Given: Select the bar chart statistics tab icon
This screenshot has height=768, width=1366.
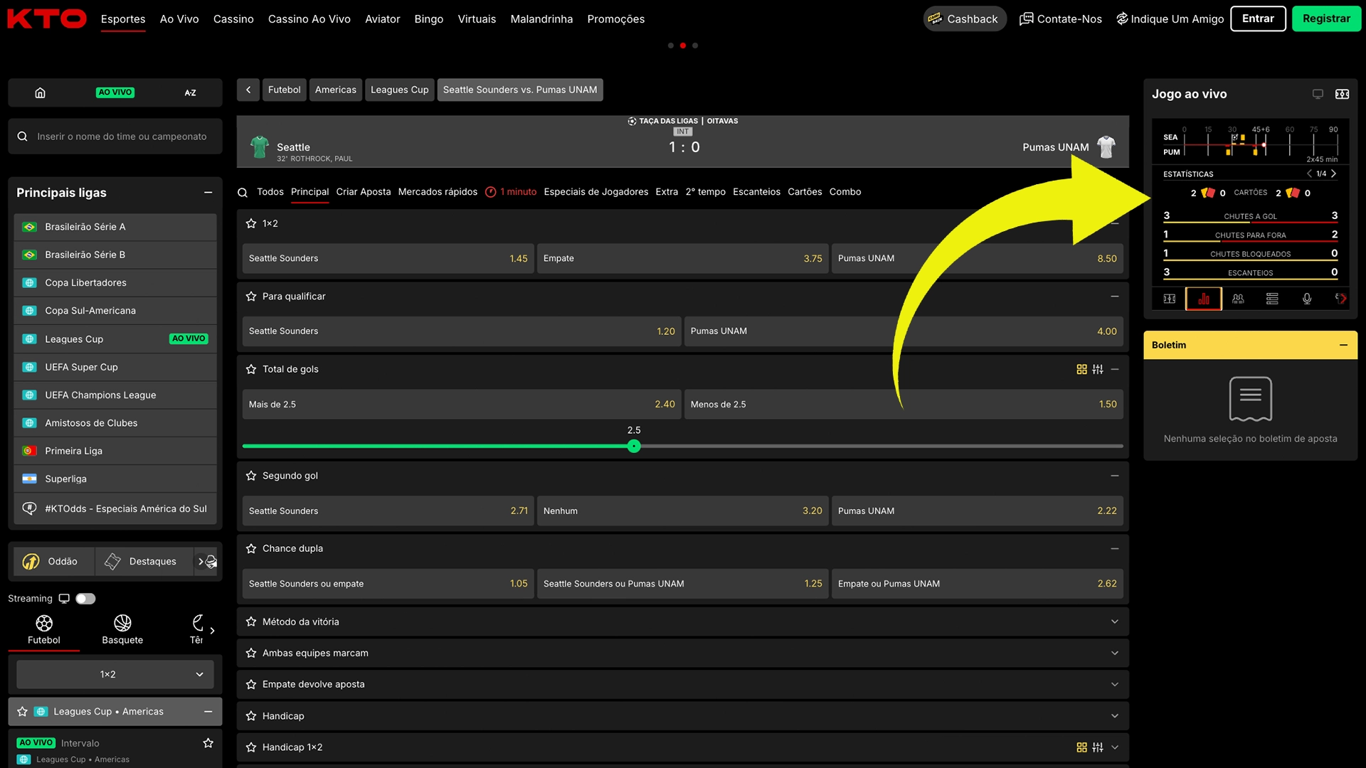Looking at the screenshot, I should (x=1204, y=299).
